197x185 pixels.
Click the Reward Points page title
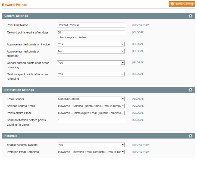(14, 5)
